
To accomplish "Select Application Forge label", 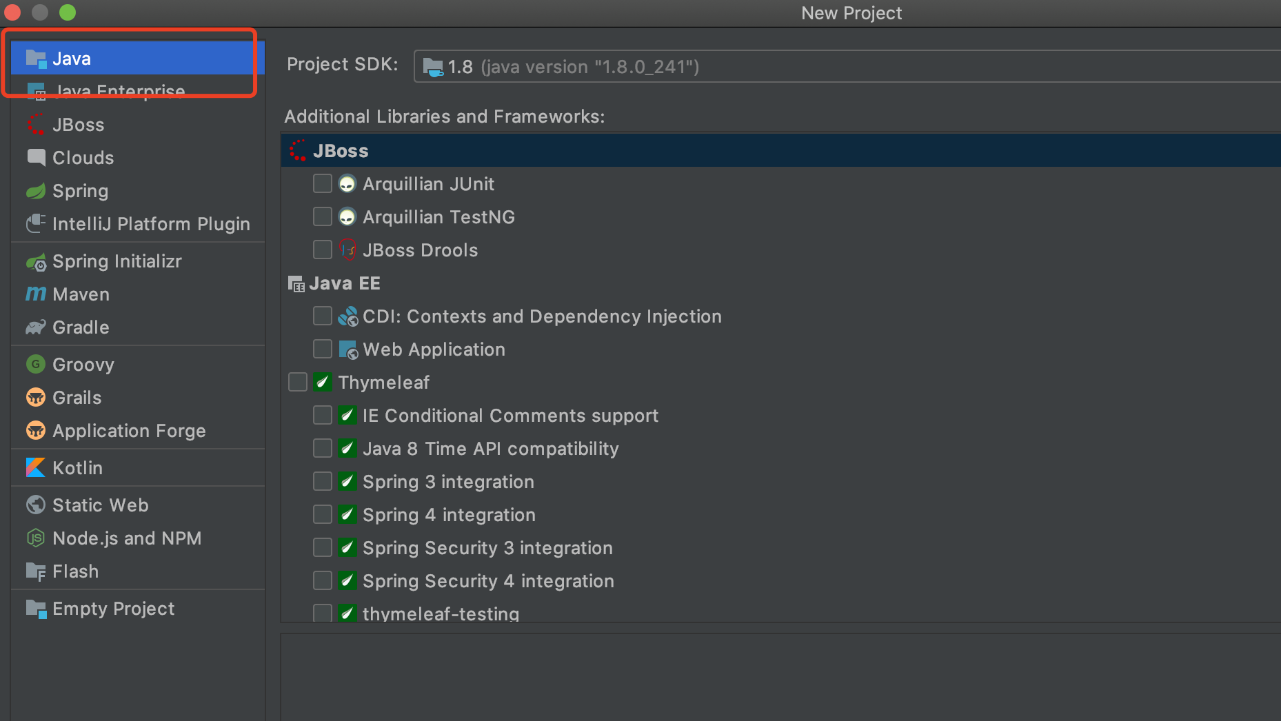I will (x=129, y=431).
